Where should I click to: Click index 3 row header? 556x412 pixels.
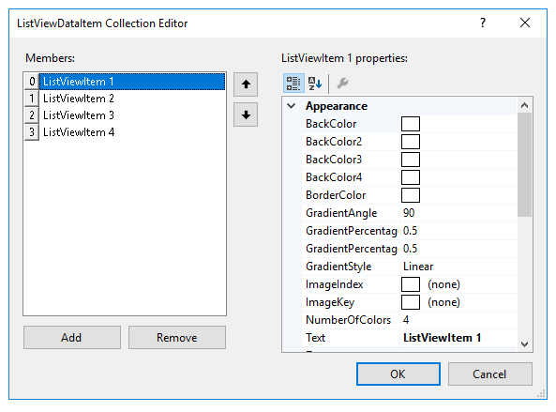tap(32, 132)
